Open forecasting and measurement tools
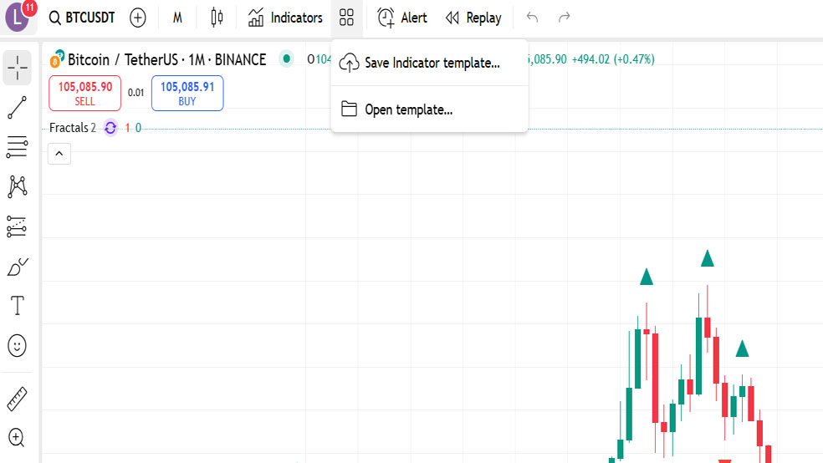This screenshot has width=823, height=463. [17, 226]
